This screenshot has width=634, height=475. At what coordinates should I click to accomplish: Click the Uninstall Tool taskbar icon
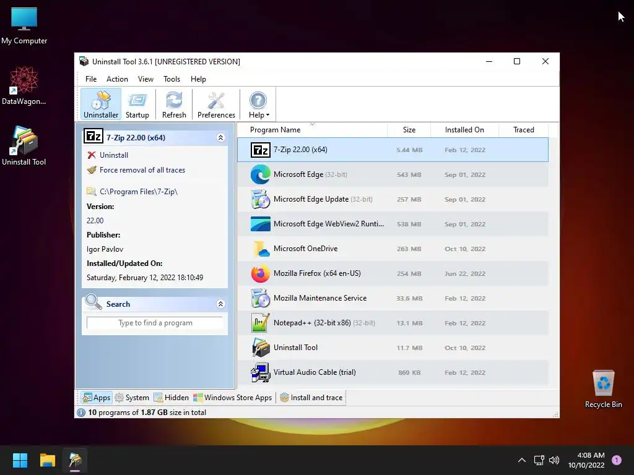pos(75,460)
